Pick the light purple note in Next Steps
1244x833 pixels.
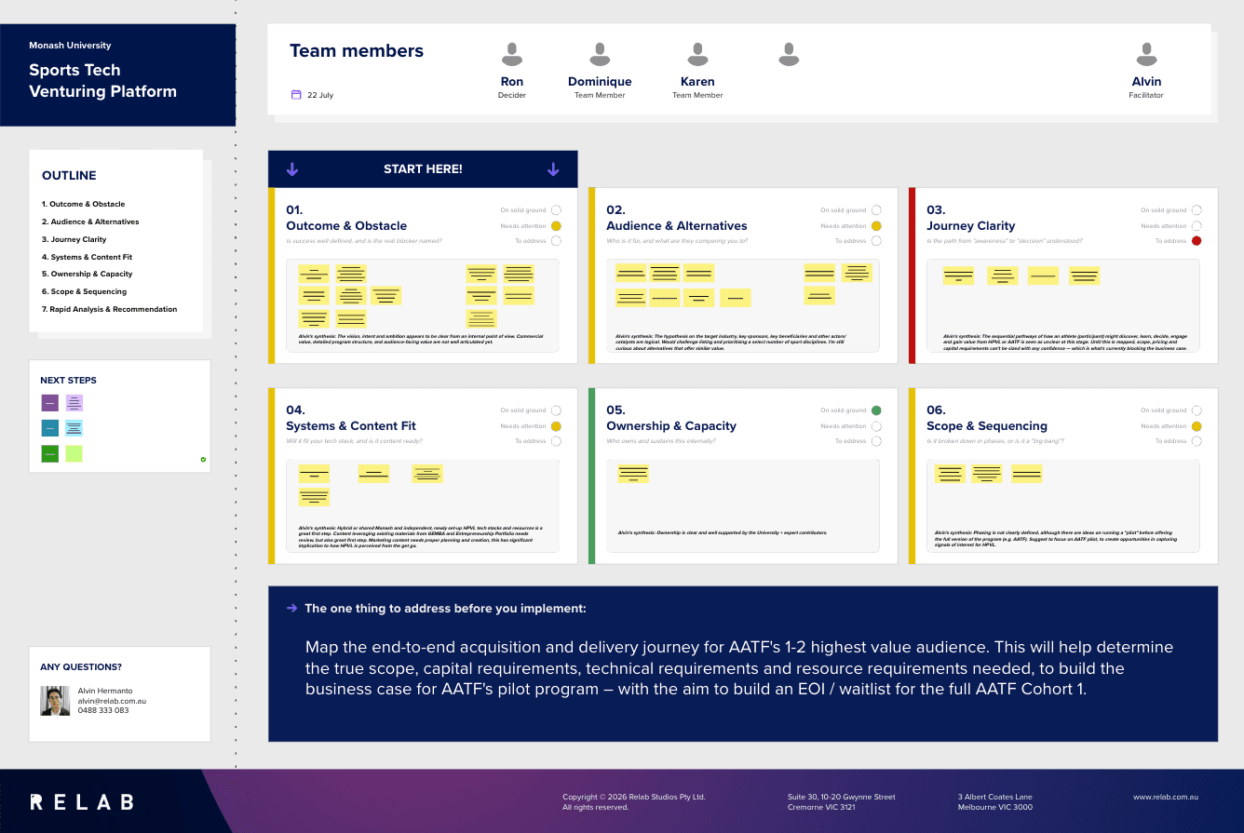74,403
